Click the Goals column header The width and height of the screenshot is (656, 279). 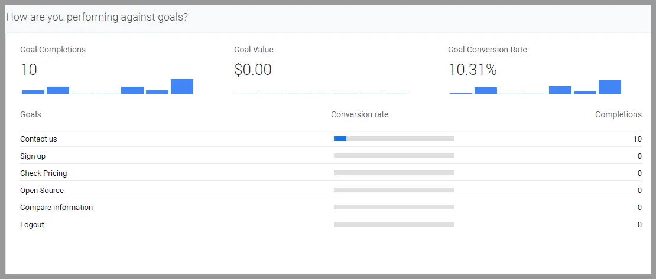[31, 114]
